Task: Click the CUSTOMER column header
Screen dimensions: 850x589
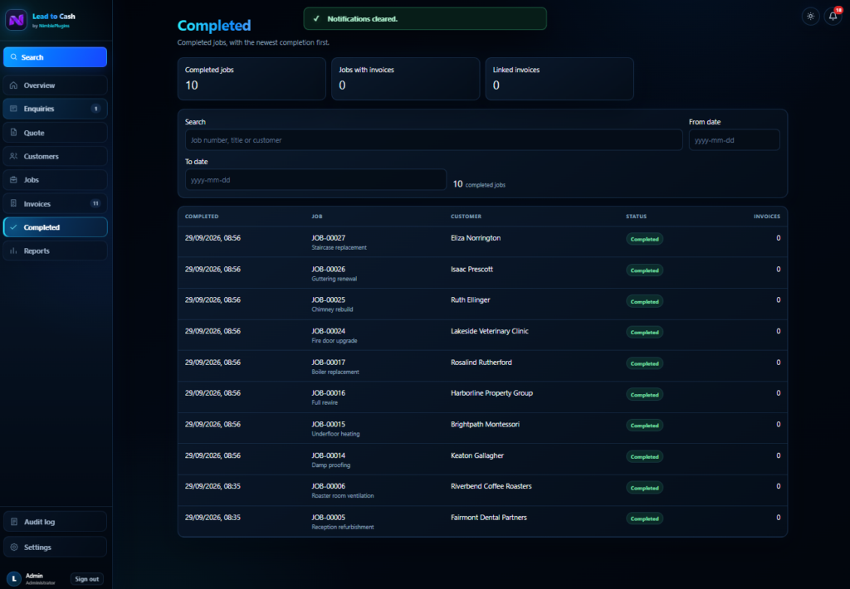Action: 466,217
